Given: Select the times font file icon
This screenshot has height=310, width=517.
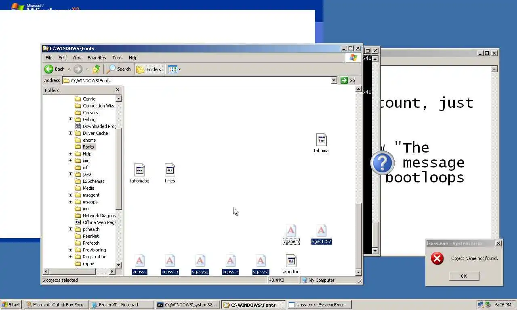Looking at the screenshot, I should pyautogui.click(x=170, y=170).
